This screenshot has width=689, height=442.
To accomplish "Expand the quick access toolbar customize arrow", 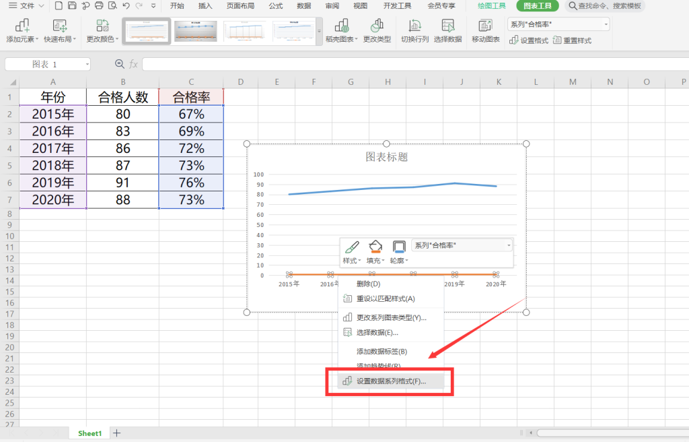I will (x=153, y=6).
